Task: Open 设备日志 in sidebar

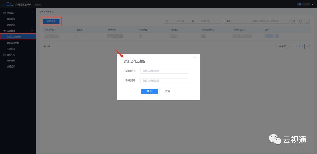Action: tap(11, 49)
